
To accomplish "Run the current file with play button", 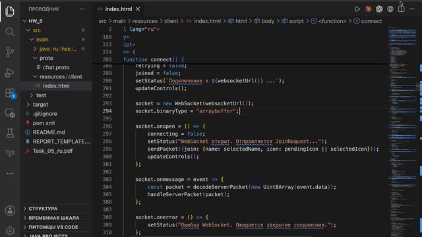I will point(357,9).
